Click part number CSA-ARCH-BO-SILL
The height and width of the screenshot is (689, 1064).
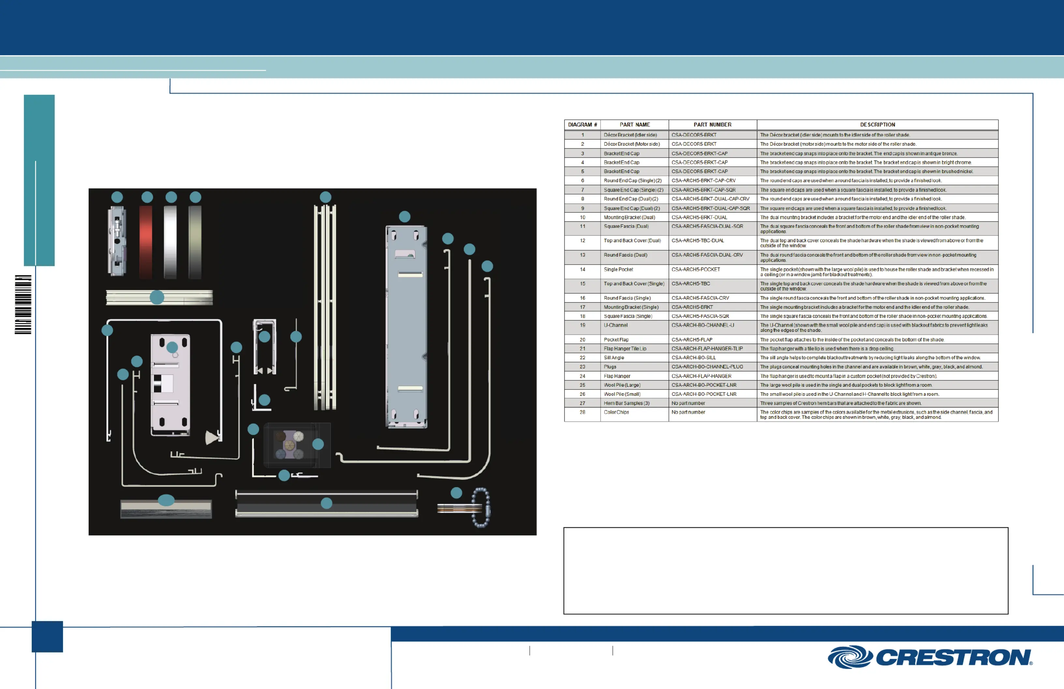(693, 358)
